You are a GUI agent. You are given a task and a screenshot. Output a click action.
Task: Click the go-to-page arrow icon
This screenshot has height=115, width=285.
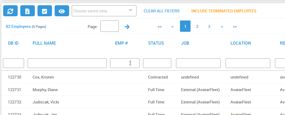click(x=127, y=27)
